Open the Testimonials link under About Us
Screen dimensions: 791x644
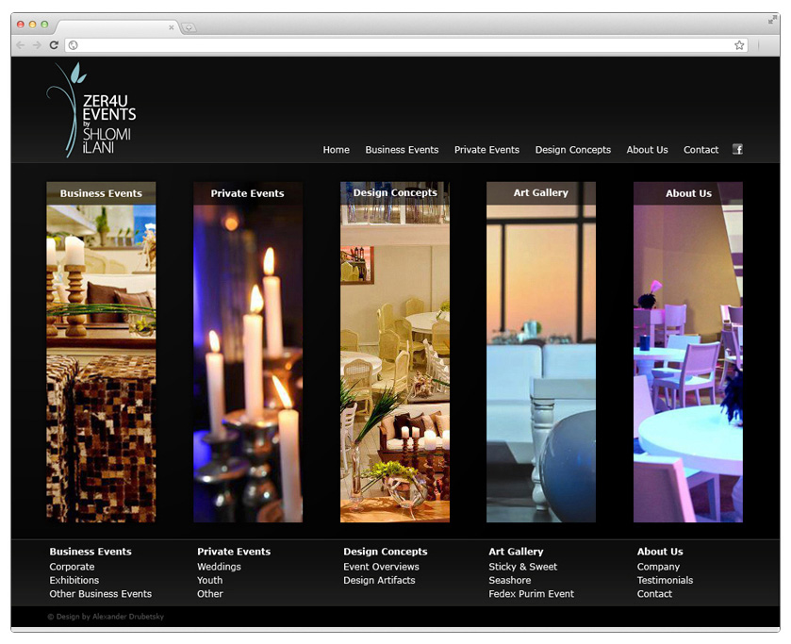(665, 580)
